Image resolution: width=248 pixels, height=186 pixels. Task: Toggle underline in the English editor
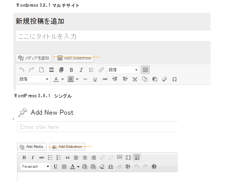tap(55, 166)
